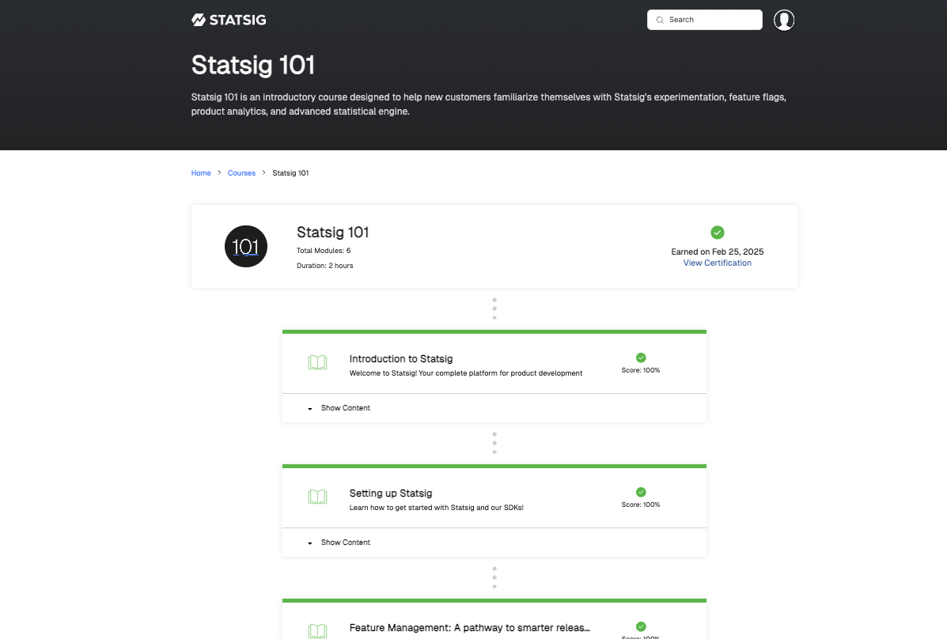Click the green checkmark on Feature Management module
This screenshot has width=947, height=639.
tap(641, 626)
